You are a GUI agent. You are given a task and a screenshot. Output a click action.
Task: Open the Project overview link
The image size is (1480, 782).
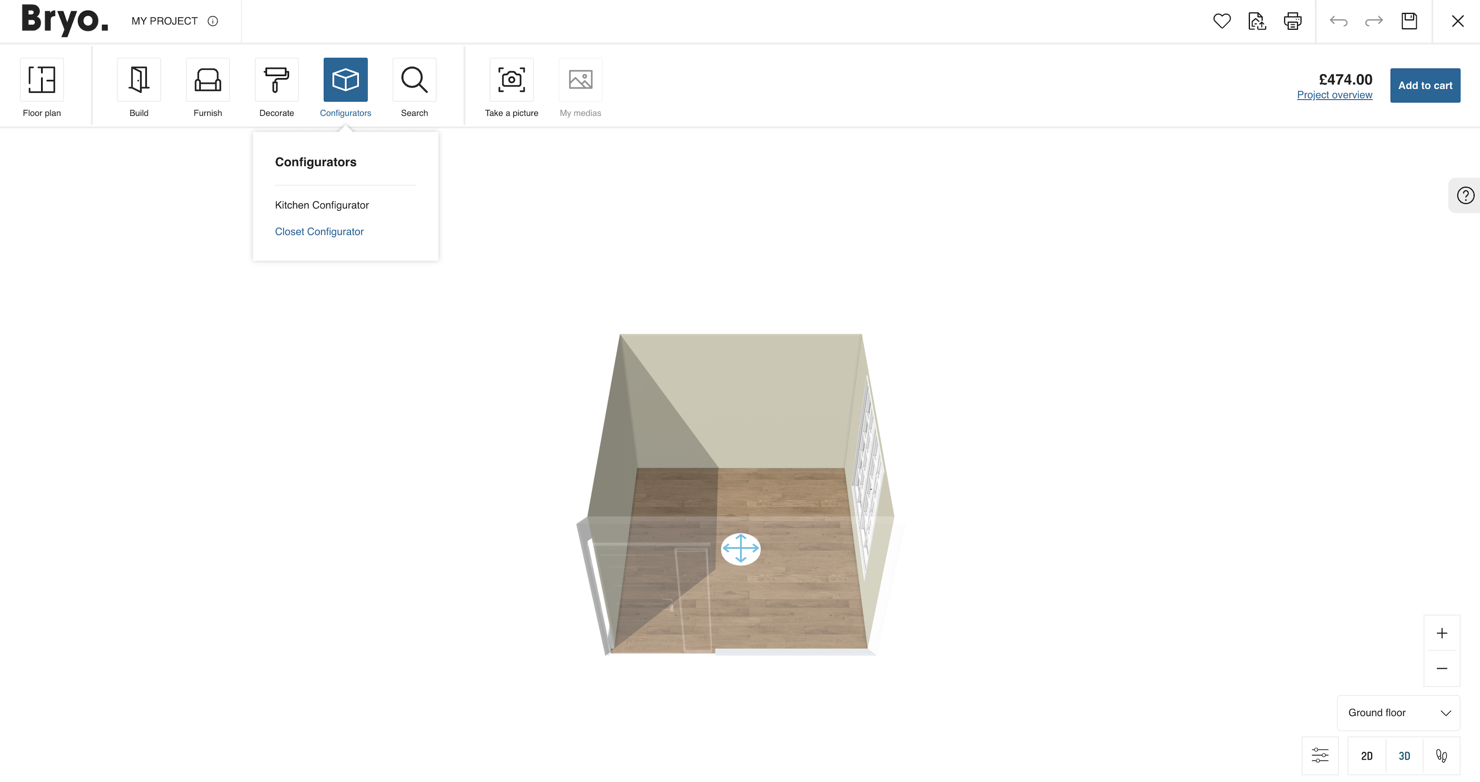point(1334,95)
